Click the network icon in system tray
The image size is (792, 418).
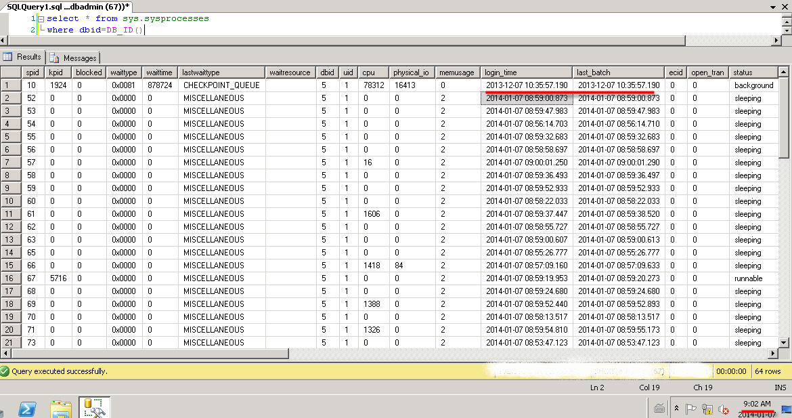tap(707, 409)
